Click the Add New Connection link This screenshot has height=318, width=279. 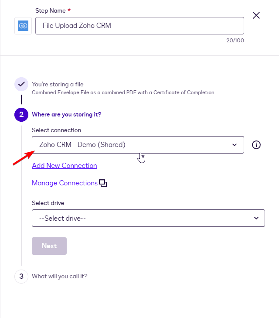(x=65, y=166)
